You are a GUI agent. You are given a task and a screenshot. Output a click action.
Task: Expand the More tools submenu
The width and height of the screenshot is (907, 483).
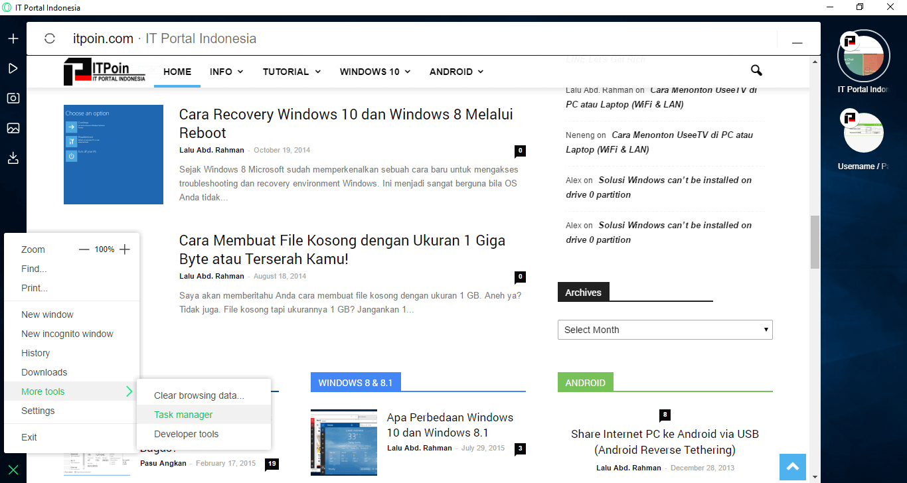click(72, 391)
